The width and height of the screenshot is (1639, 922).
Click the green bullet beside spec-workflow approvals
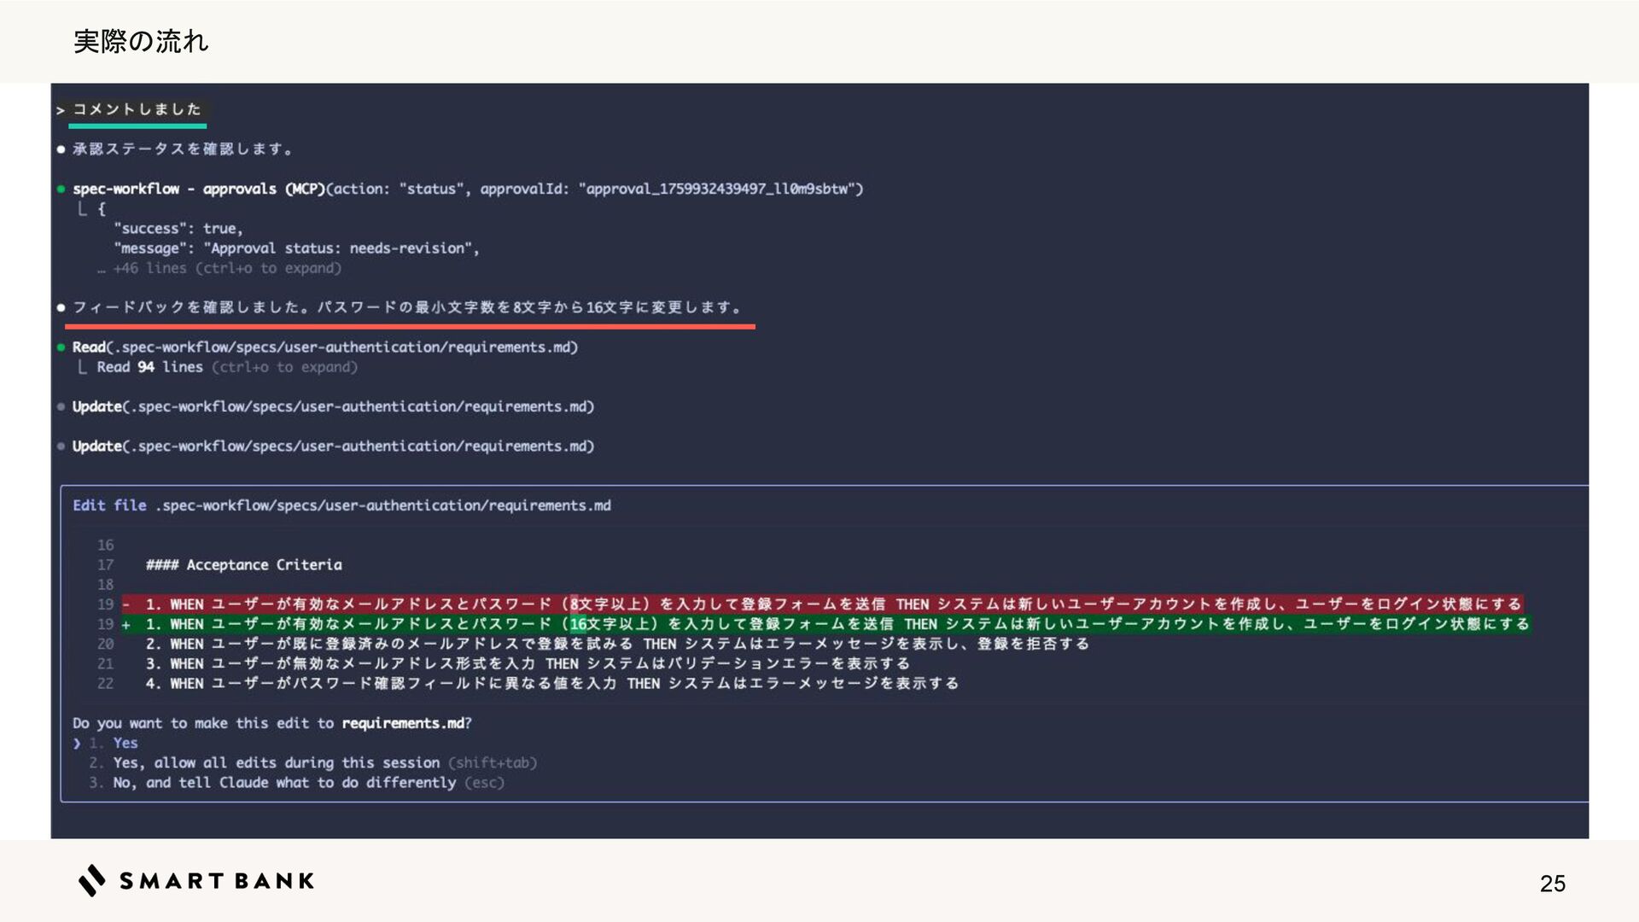61,189
